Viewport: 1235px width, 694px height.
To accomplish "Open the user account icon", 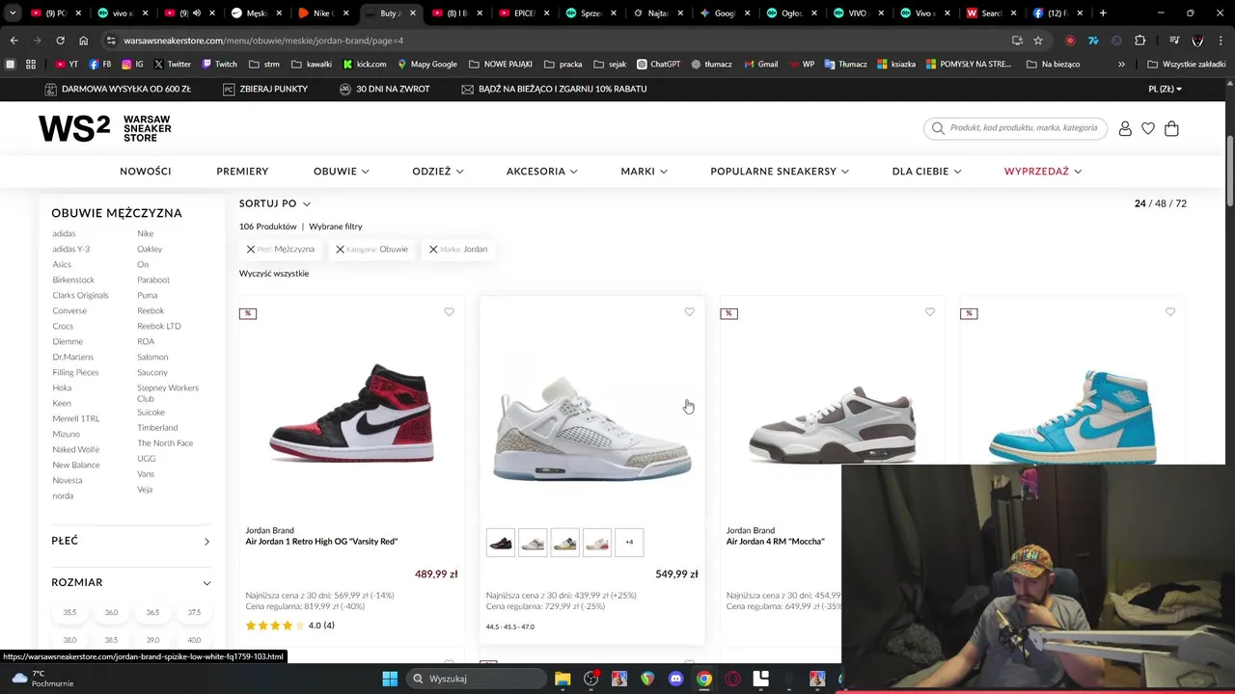I will pos(1125,128).
